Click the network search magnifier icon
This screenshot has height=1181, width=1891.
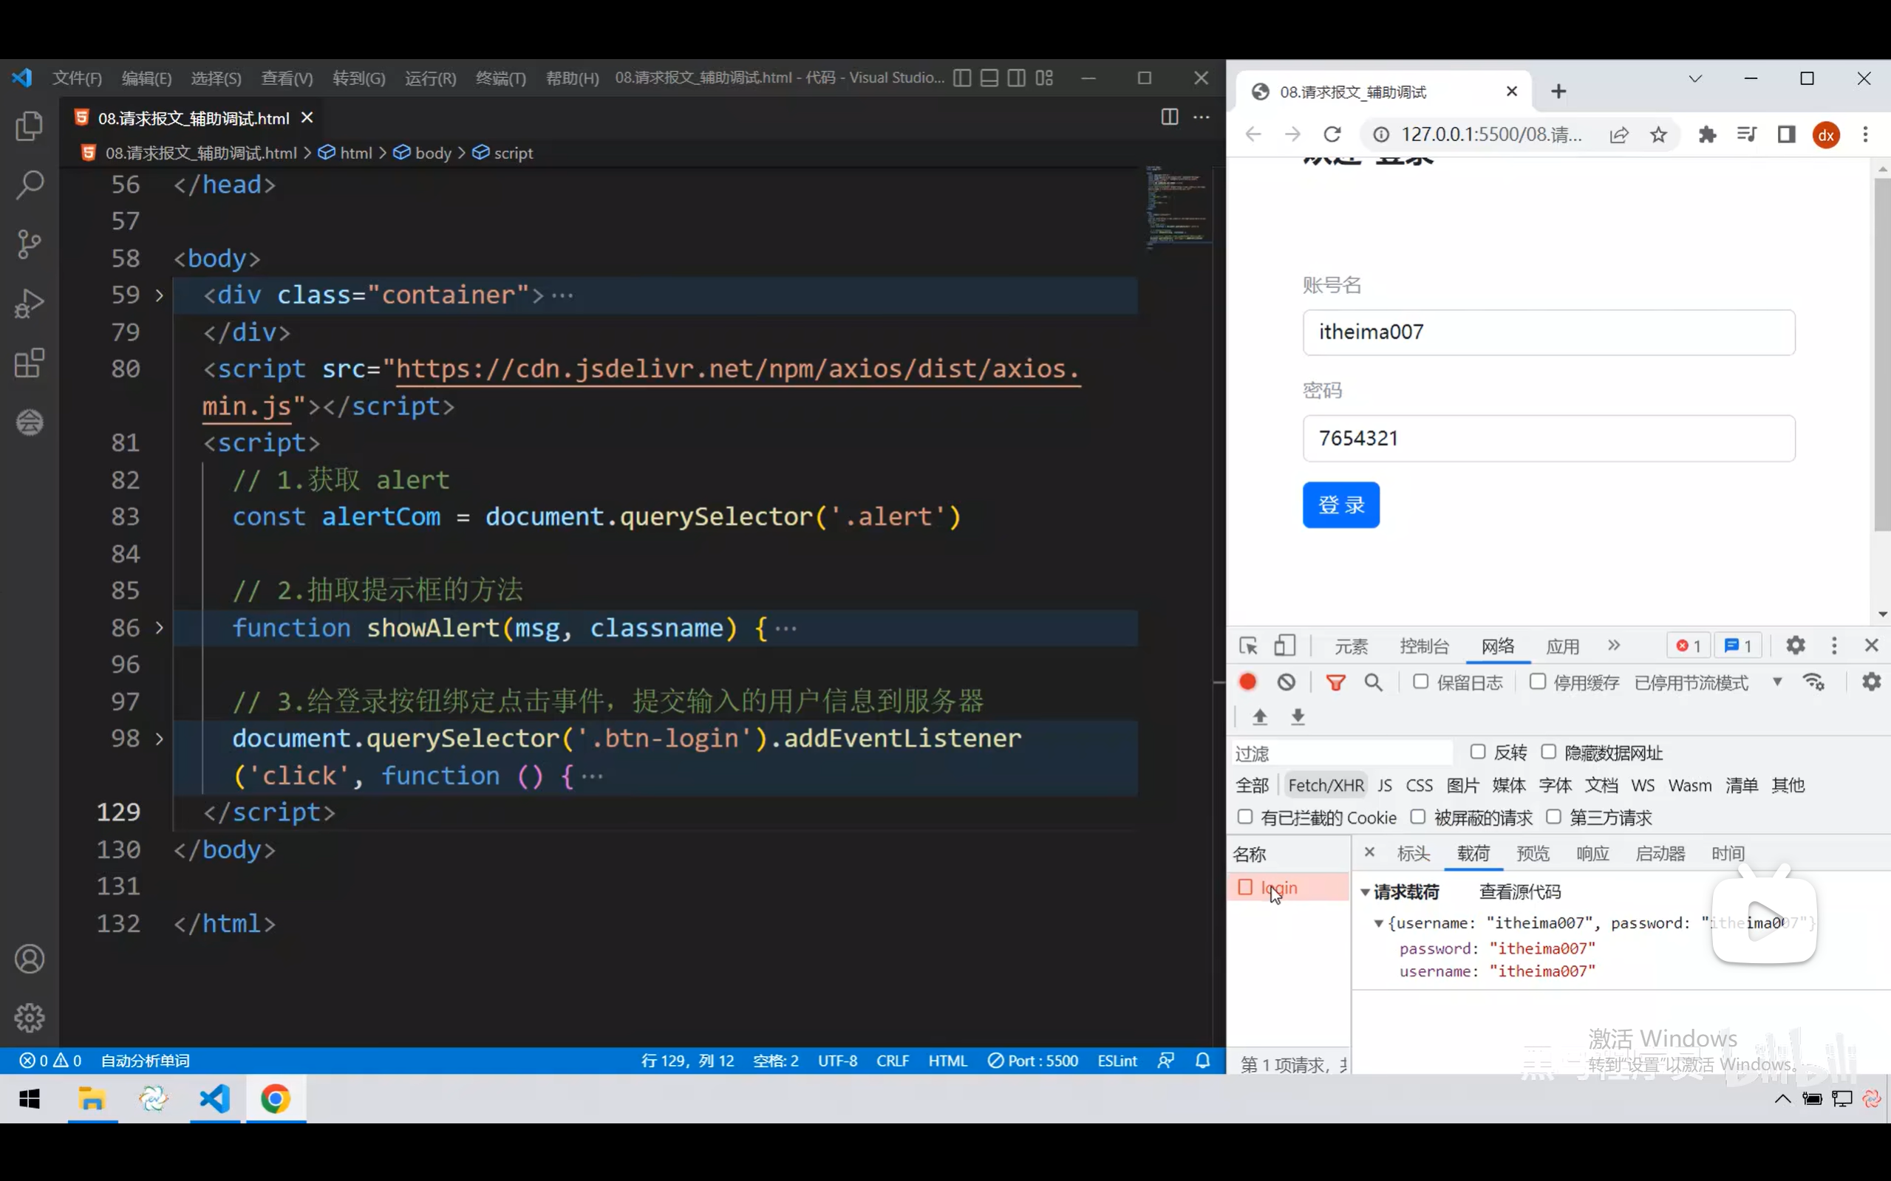1373,682
